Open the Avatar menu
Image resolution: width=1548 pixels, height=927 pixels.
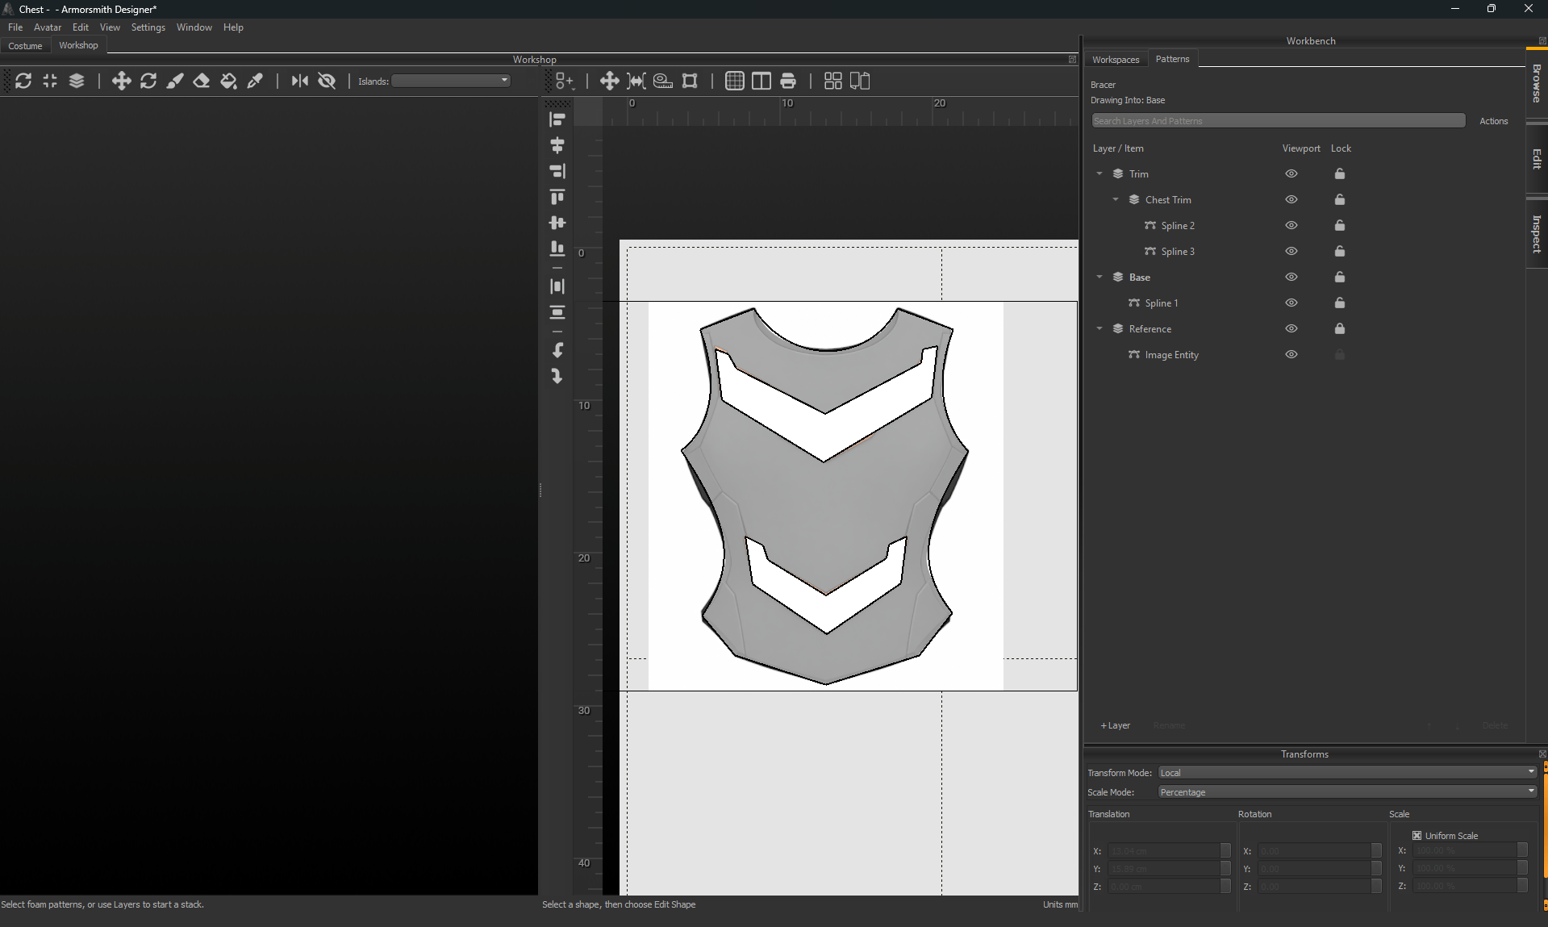tap(48, 27)
